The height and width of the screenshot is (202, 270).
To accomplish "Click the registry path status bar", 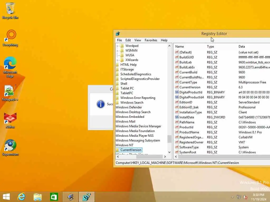I will [192, 163].
